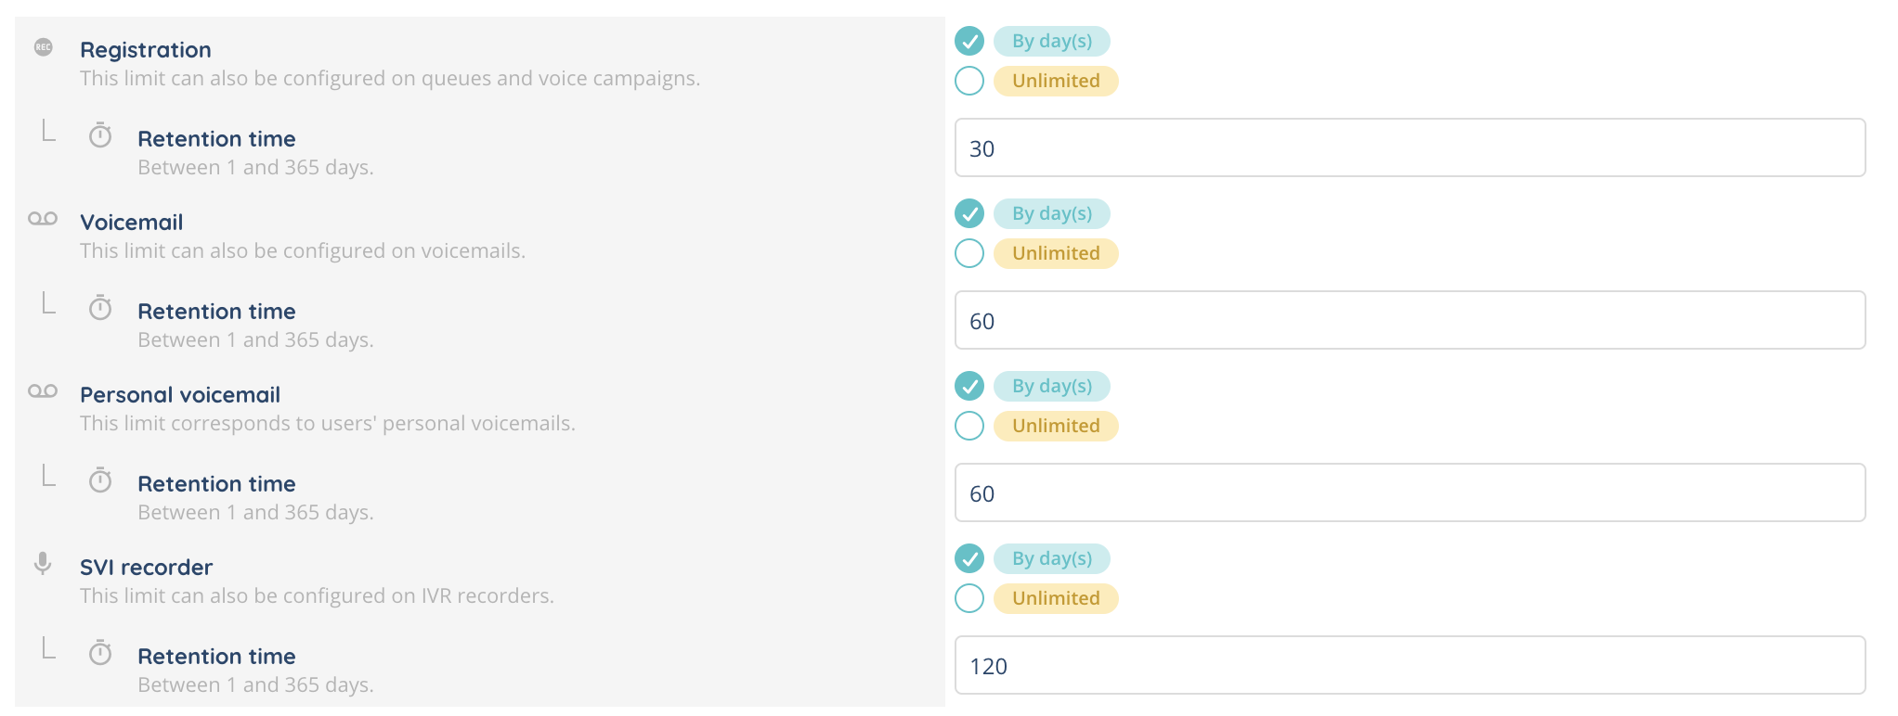
Task: Click stopwatch icon under Registration
Action: (100, 136)
